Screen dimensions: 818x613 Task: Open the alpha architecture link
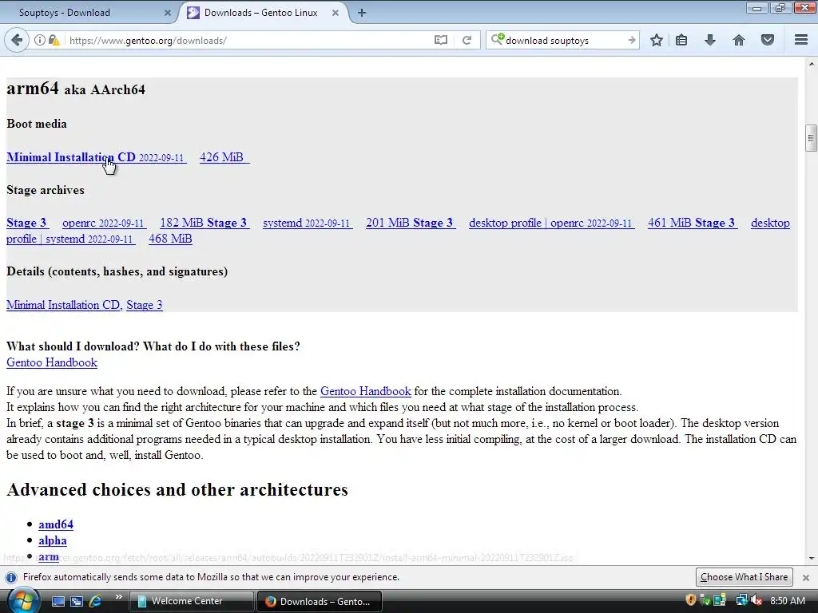coord(52,540)
